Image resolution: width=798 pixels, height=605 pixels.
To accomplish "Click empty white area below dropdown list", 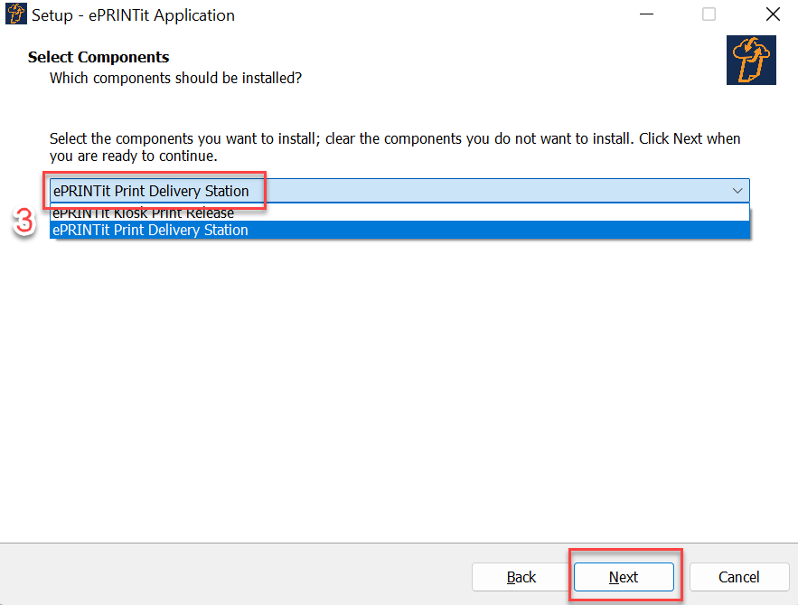I will [398, 380].
